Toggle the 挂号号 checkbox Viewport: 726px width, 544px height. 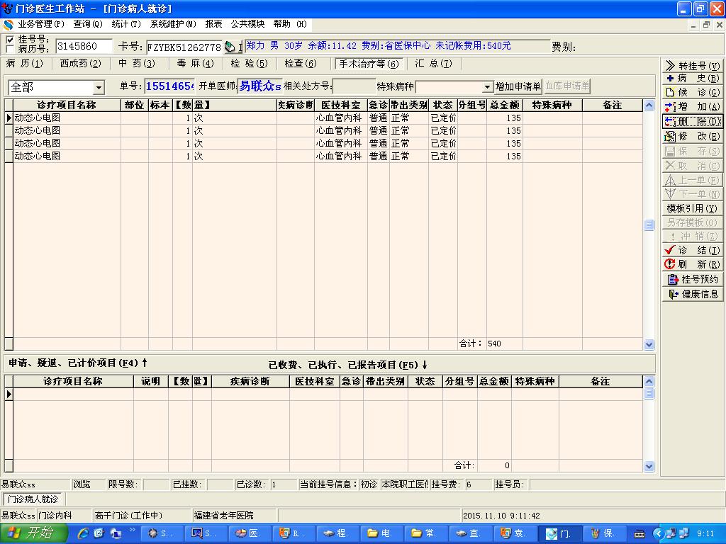pyautogui.click(x=9, y=40)
